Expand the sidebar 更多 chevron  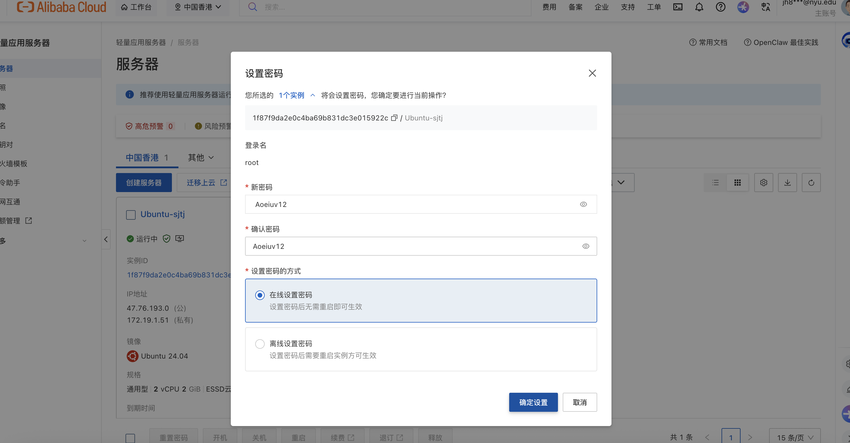[84, 241]
